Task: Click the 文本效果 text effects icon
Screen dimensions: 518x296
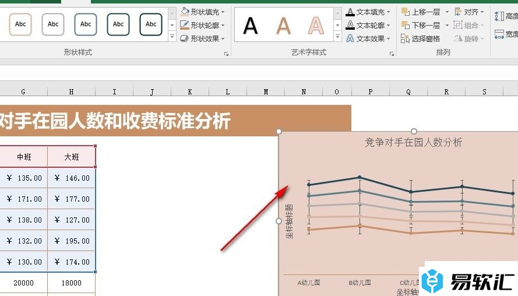Action: tap(350, 38)
